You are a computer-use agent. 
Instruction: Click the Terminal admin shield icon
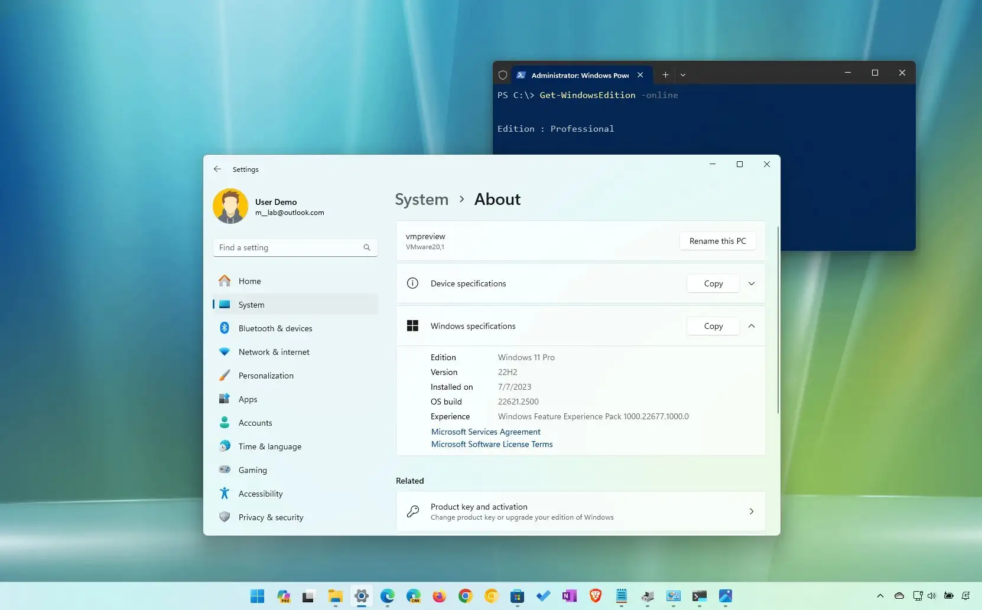point(503,75)
